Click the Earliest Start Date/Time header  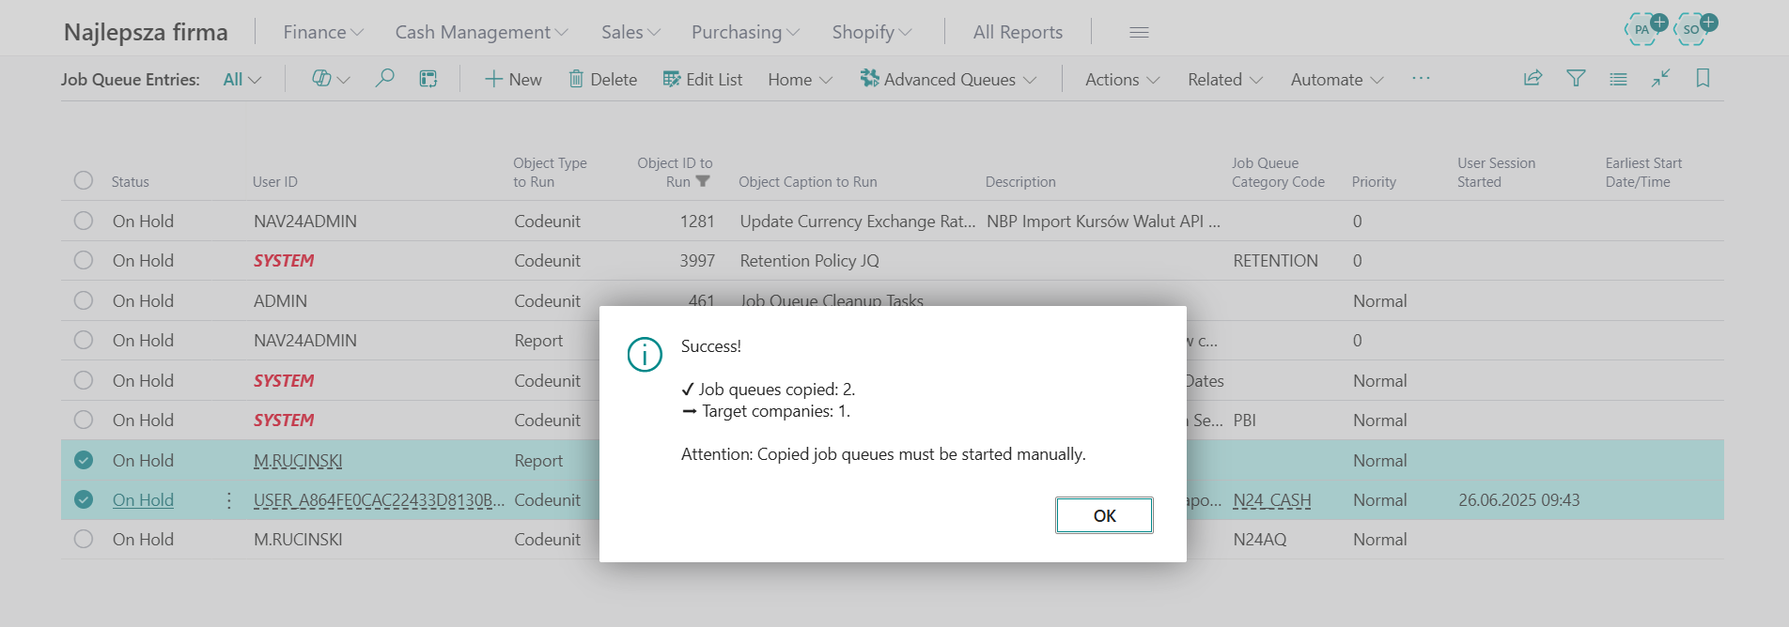point(1643,173)
